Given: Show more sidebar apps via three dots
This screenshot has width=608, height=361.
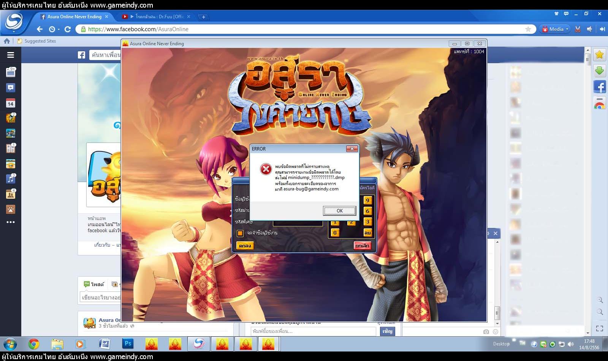Looking at the screenshot, I should click(x=11, y=222).
